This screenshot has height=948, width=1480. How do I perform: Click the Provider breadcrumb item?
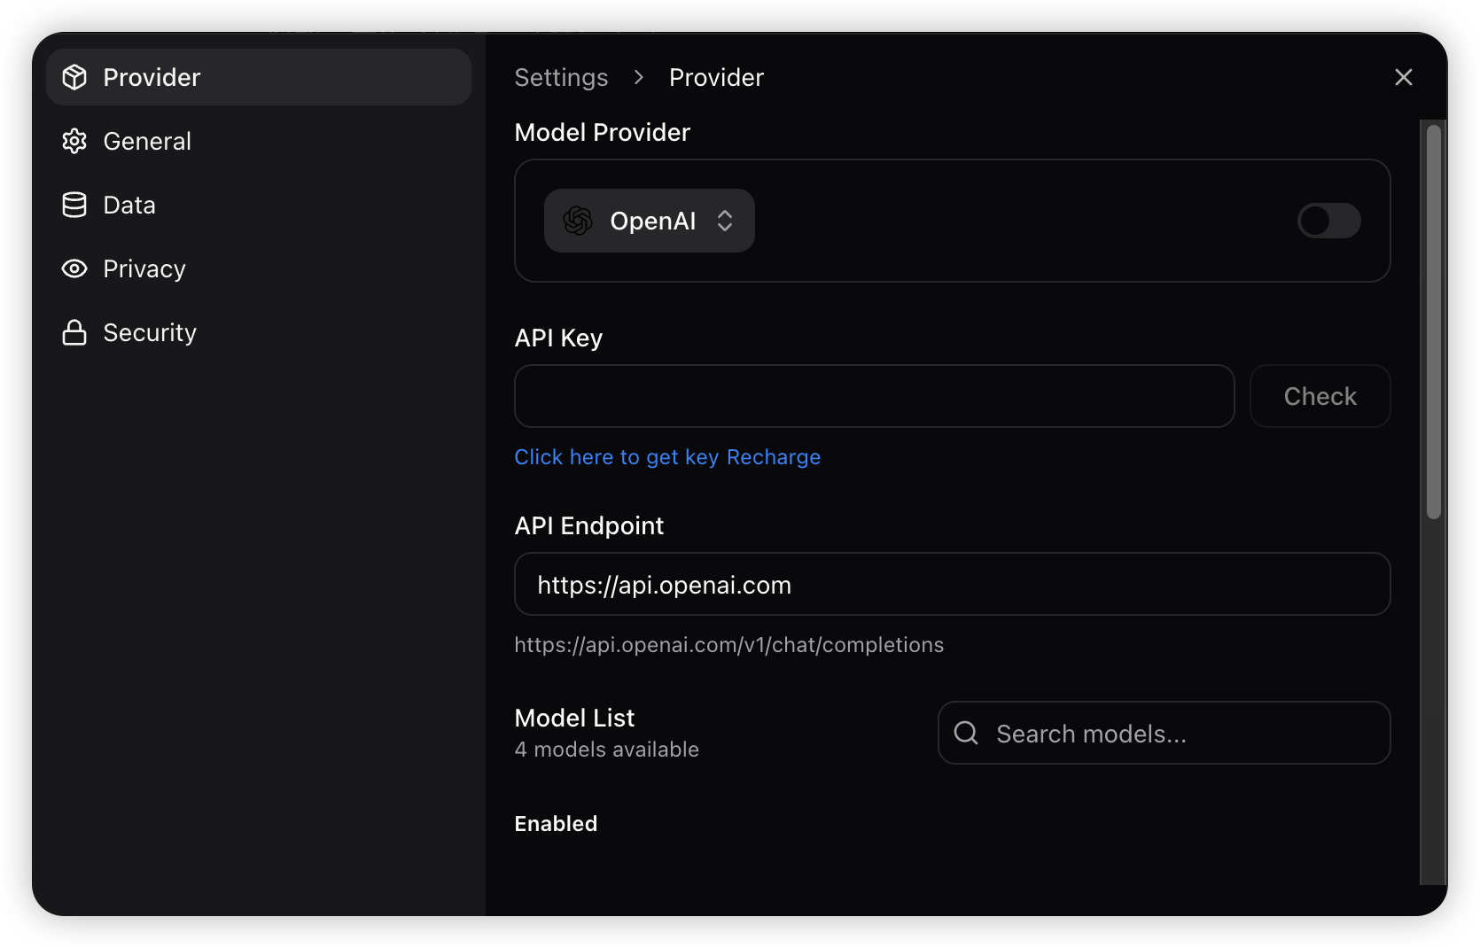pos(716,78)
